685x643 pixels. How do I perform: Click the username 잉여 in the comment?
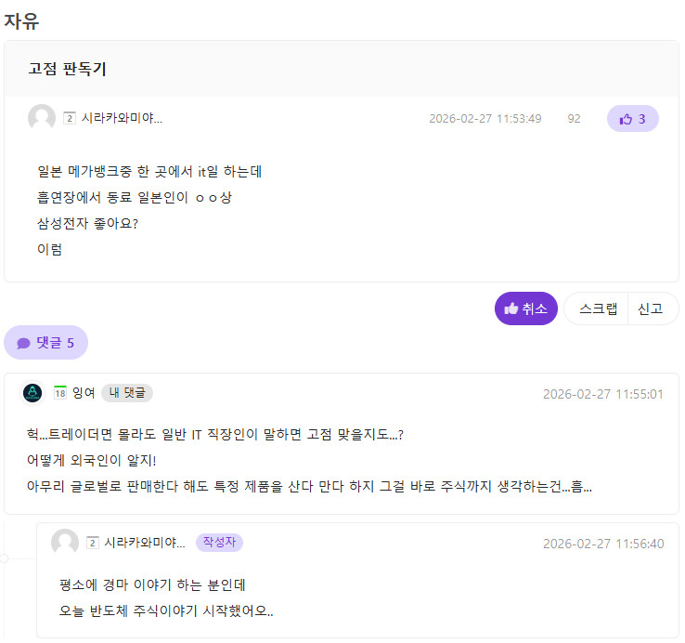point(84,393)
